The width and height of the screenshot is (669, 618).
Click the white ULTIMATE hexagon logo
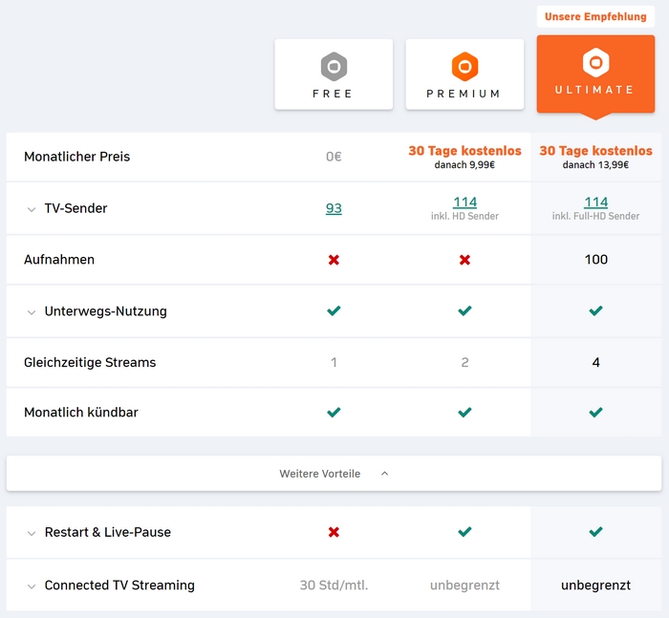(595, 63)
